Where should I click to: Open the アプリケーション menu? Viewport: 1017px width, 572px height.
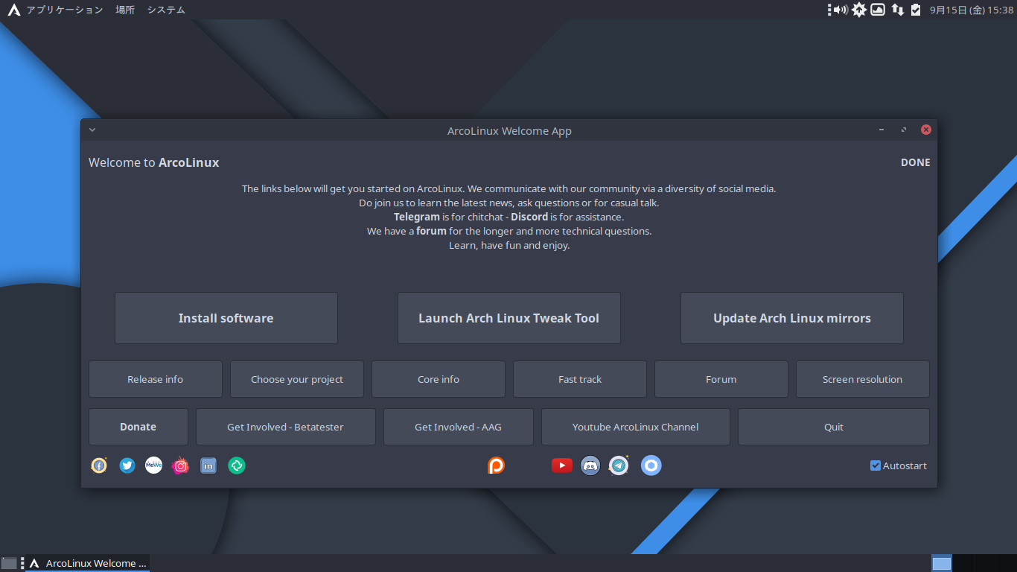click(65, 10)
